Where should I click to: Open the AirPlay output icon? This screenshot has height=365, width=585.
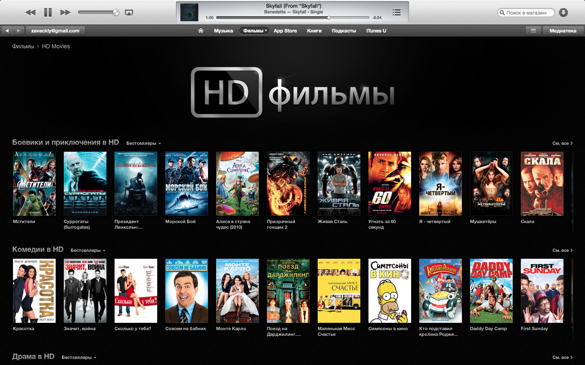[129, 13]
